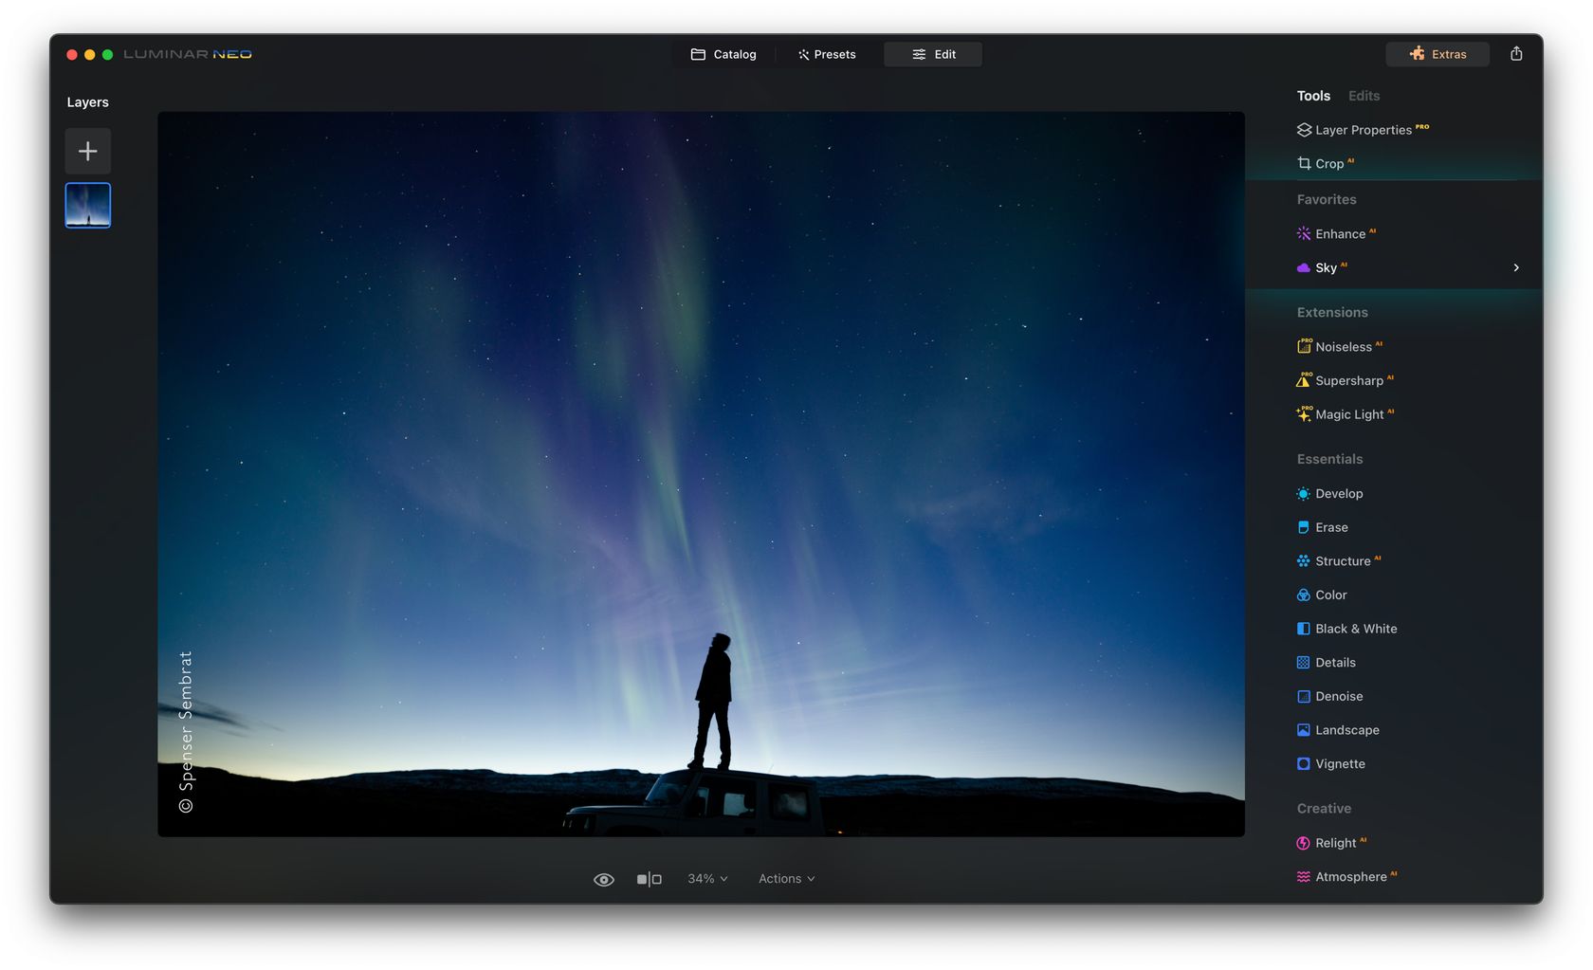Select the Enhance AI tool

pyautogui.click(x=1339, y=234)
